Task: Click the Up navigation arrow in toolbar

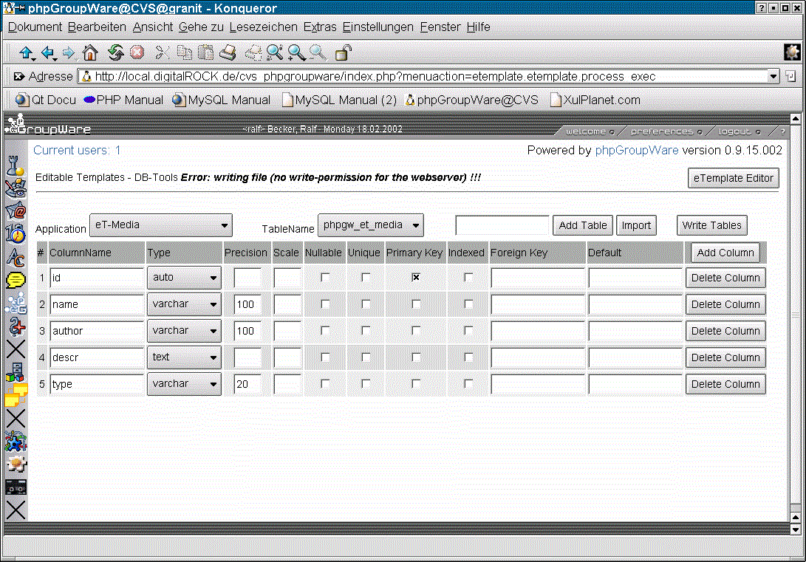Action: point(27,52)
